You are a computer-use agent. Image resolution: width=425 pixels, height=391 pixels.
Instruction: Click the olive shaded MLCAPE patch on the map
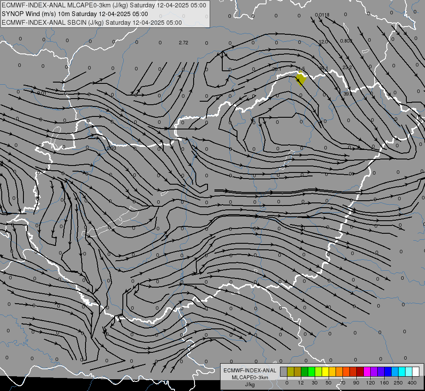[x=300, y=79]
